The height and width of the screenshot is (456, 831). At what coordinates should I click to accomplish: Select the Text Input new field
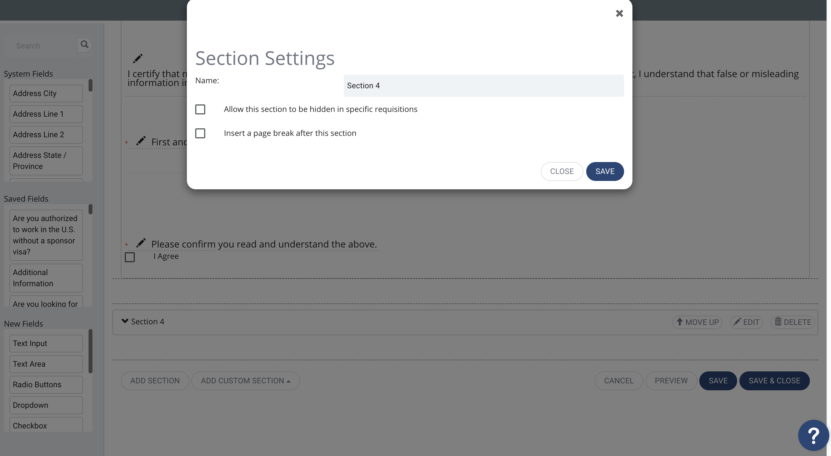coord(46,344)
